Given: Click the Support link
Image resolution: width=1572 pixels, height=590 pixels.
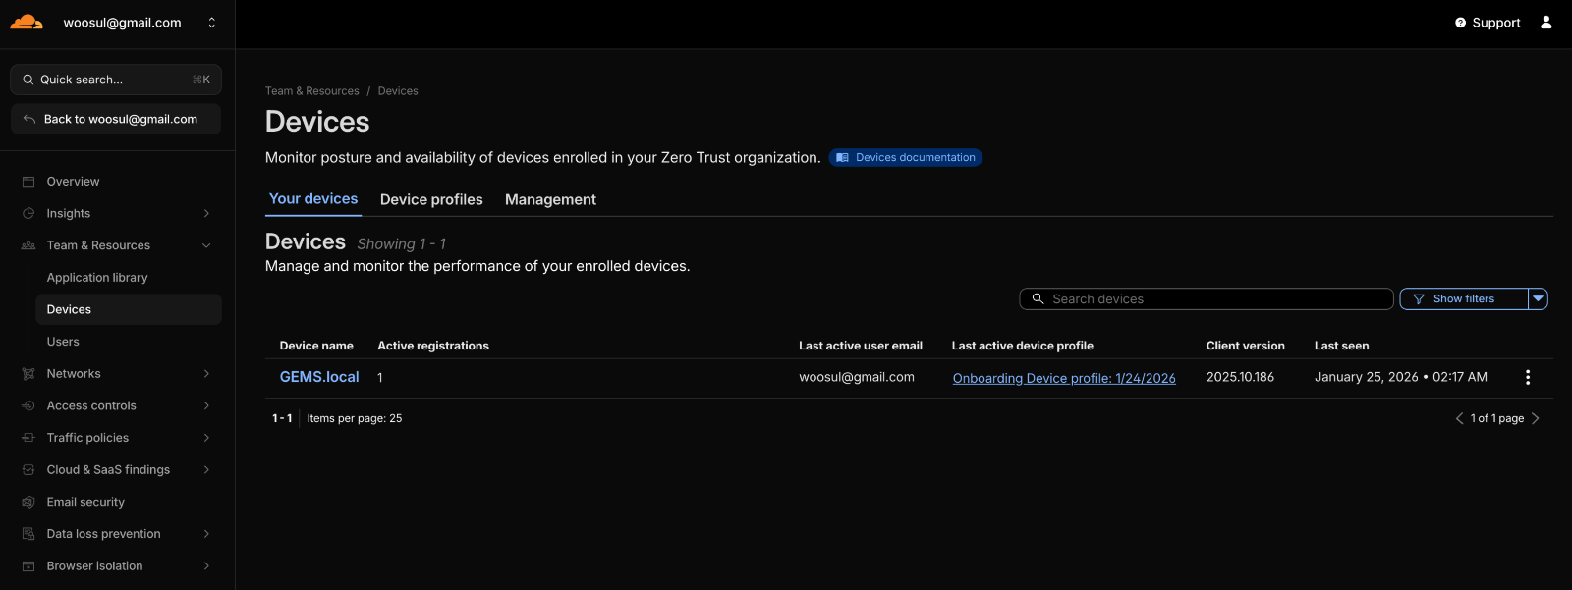Looking at the screenshot, I should point(1488,23).
